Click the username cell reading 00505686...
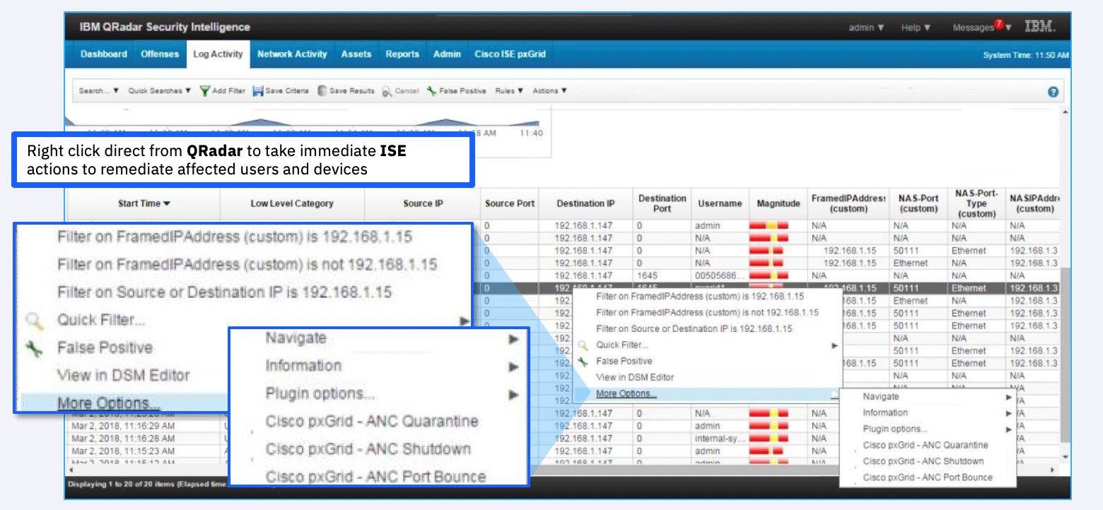 pos(720,276)
